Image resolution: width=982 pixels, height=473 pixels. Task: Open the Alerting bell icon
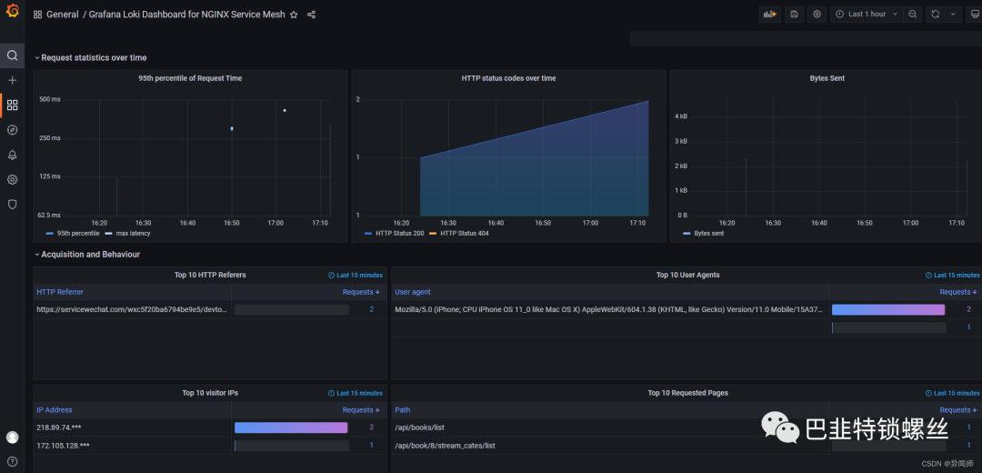pyautogui.click(x=13, y=155)
